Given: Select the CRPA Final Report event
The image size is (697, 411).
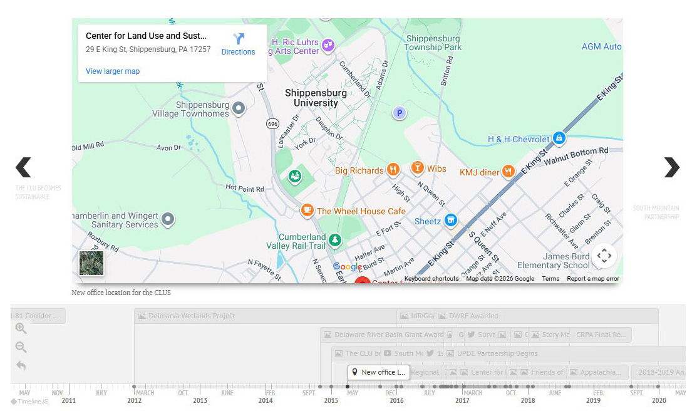Looking at the screenshot, I should [601, 335].
